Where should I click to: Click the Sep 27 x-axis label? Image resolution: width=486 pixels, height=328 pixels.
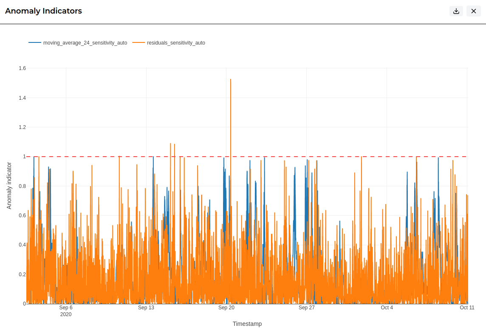307,308
